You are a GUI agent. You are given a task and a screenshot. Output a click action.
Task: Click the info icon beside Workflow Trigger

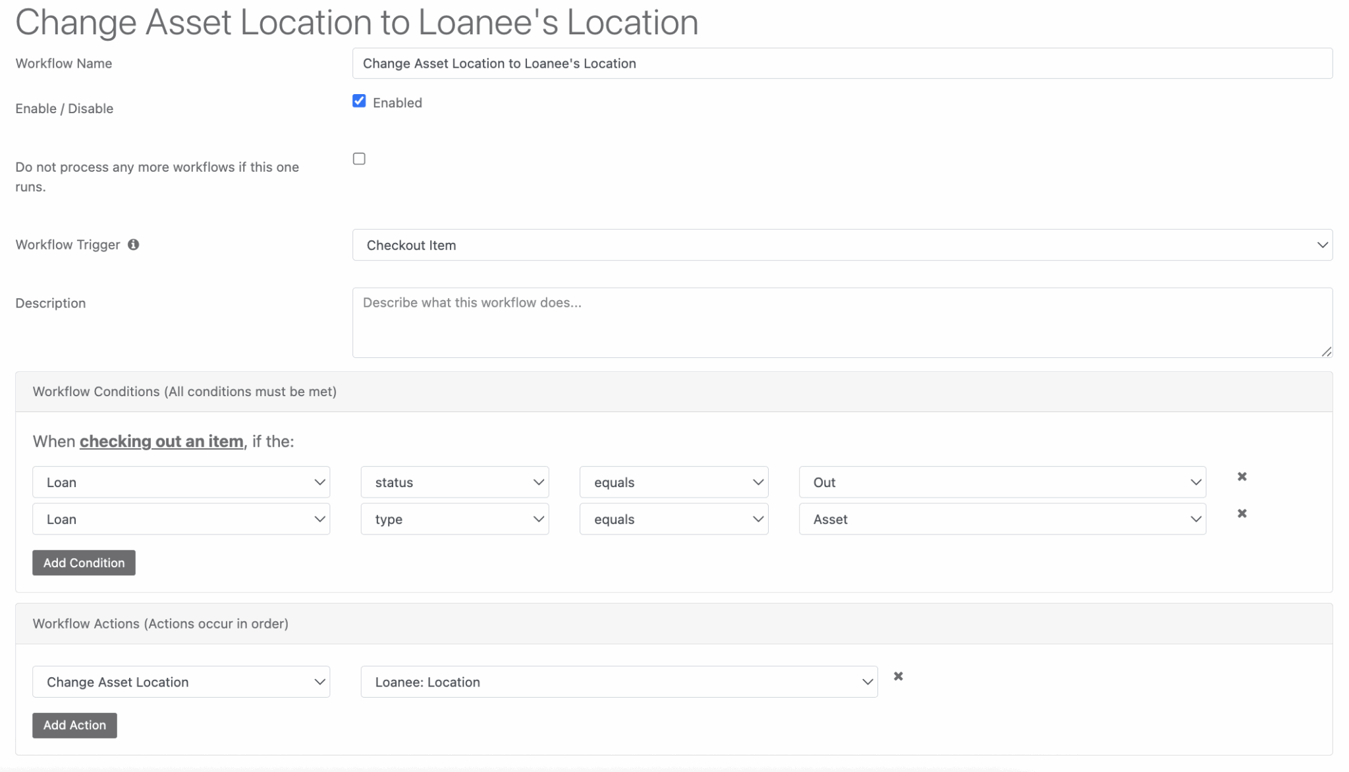tap(134, 244)
